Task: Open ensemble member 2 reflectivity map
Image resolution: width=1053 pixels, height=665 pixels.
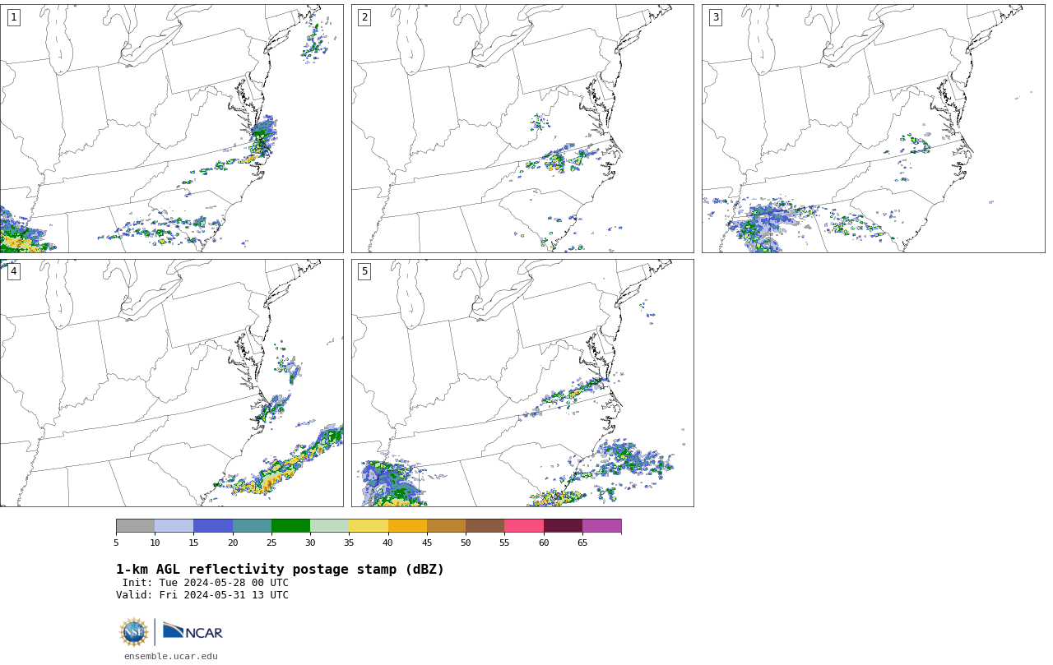Action: 522,128
